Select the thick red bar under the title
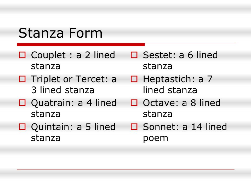The width and height of the screenshot is (251, 188). [81, 45]
